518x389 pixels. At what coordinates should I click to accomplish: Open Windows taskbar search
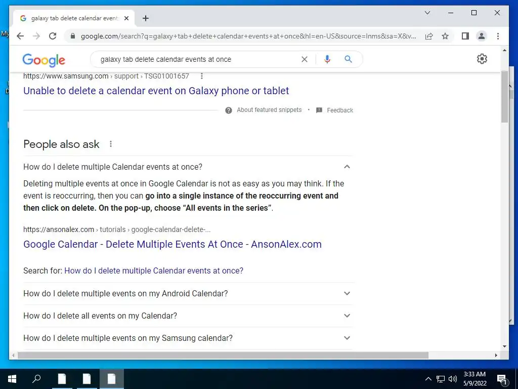36,378
